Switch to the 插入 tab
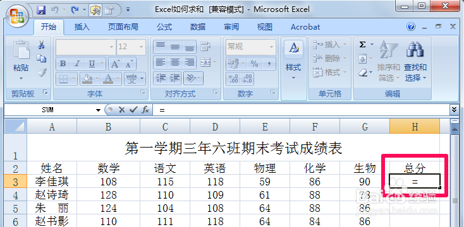Screen dimensions: 464x227 click(82, 27)
